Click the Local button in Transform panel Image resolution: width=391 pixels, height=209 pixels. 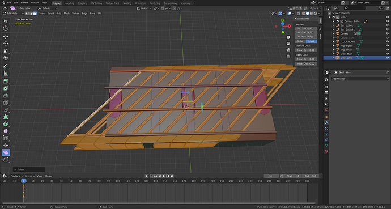pos(312,41)
